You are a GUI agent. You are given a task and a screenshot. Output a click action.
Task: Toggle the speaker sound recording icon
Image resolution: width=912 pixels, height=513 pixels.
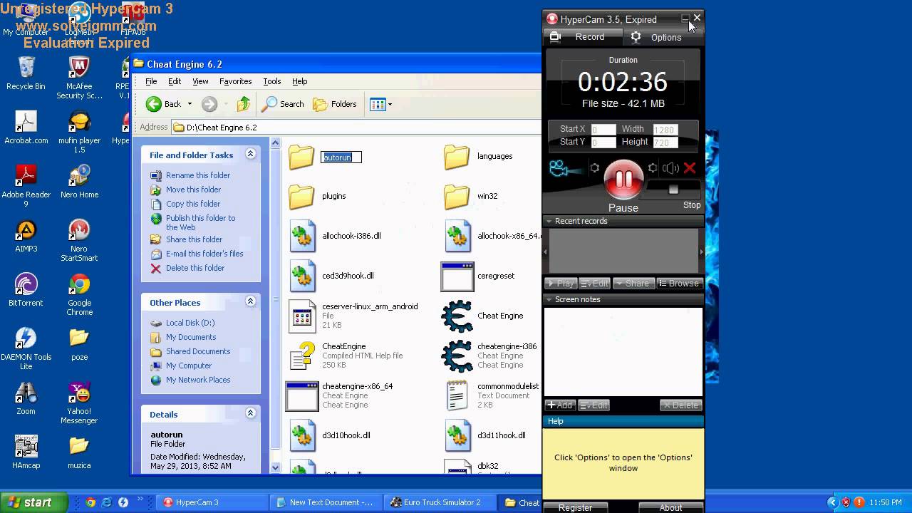pyautogui.click(x=670, y=168)
